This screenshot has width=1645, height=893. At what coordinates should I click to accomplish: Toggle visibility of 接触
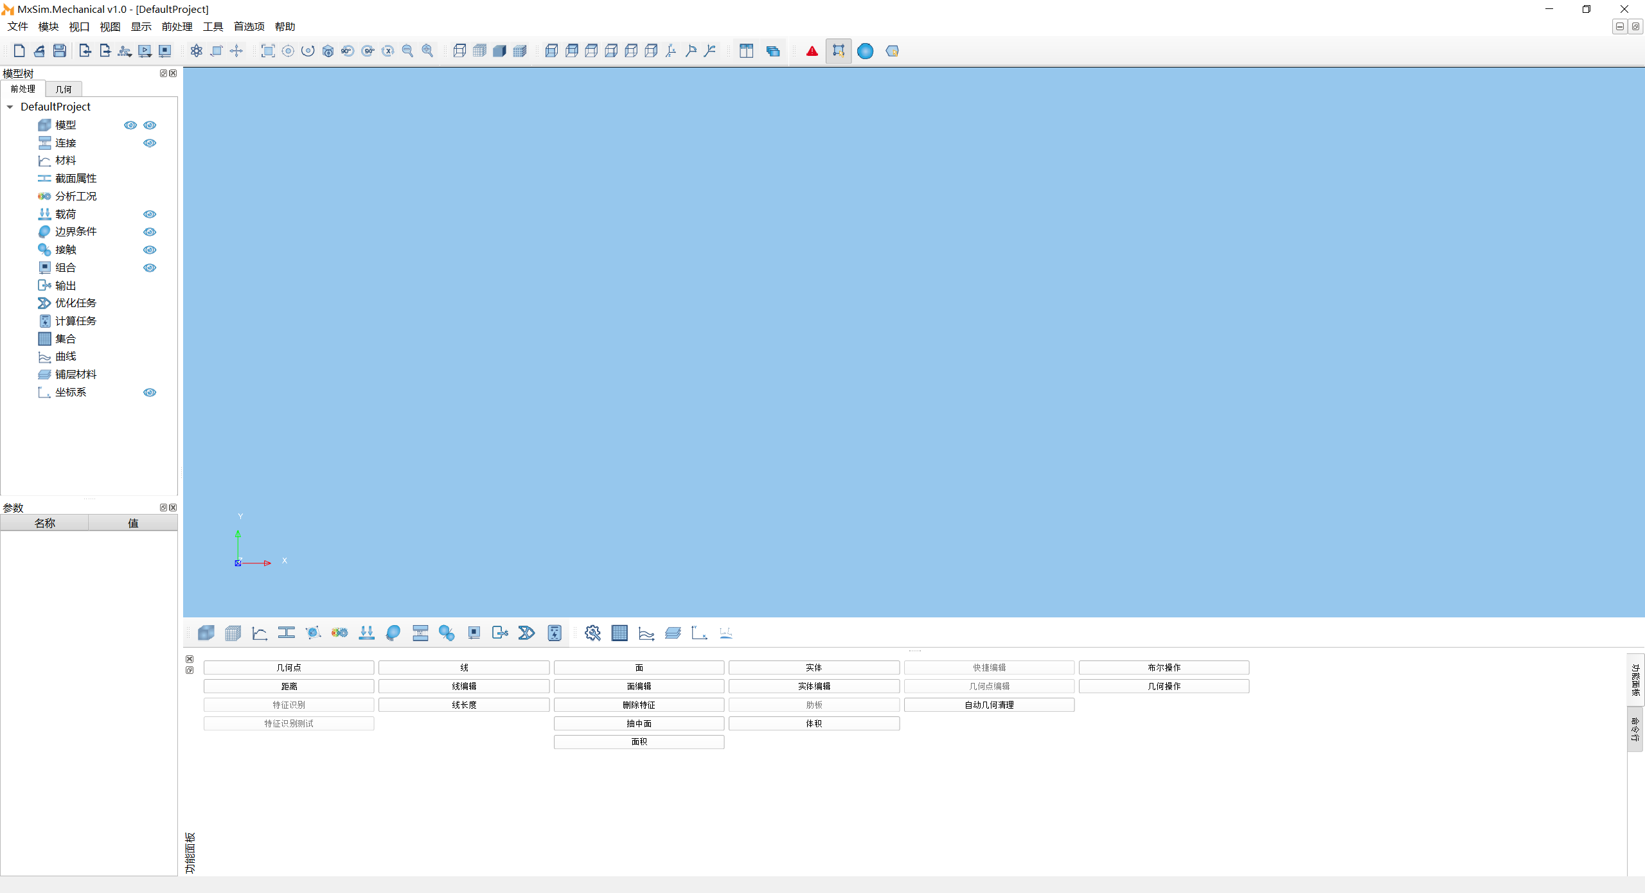(150, 250)
